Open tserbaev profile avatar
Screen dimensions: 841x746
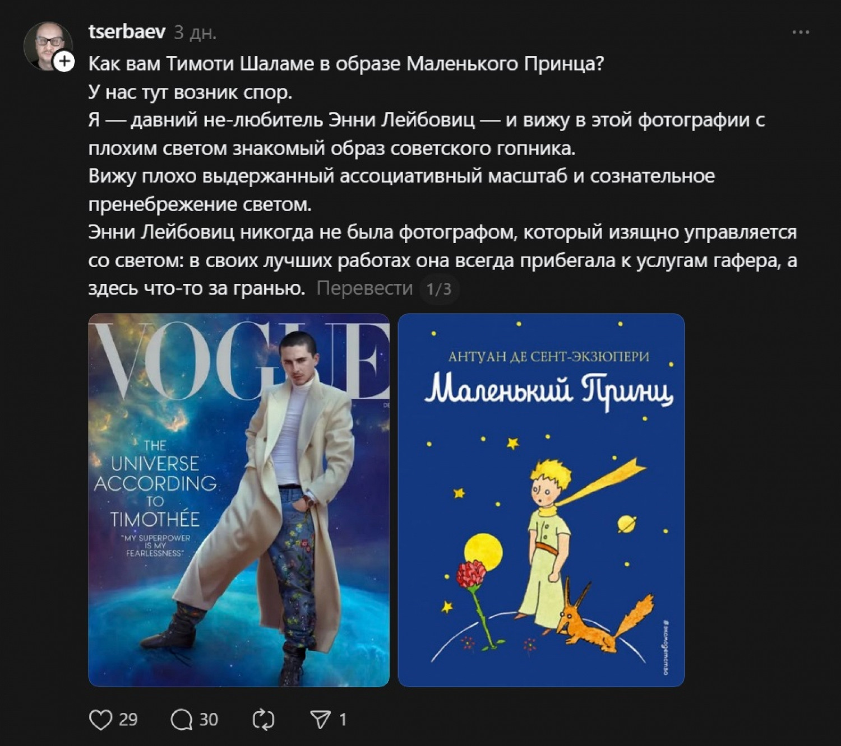48,46
